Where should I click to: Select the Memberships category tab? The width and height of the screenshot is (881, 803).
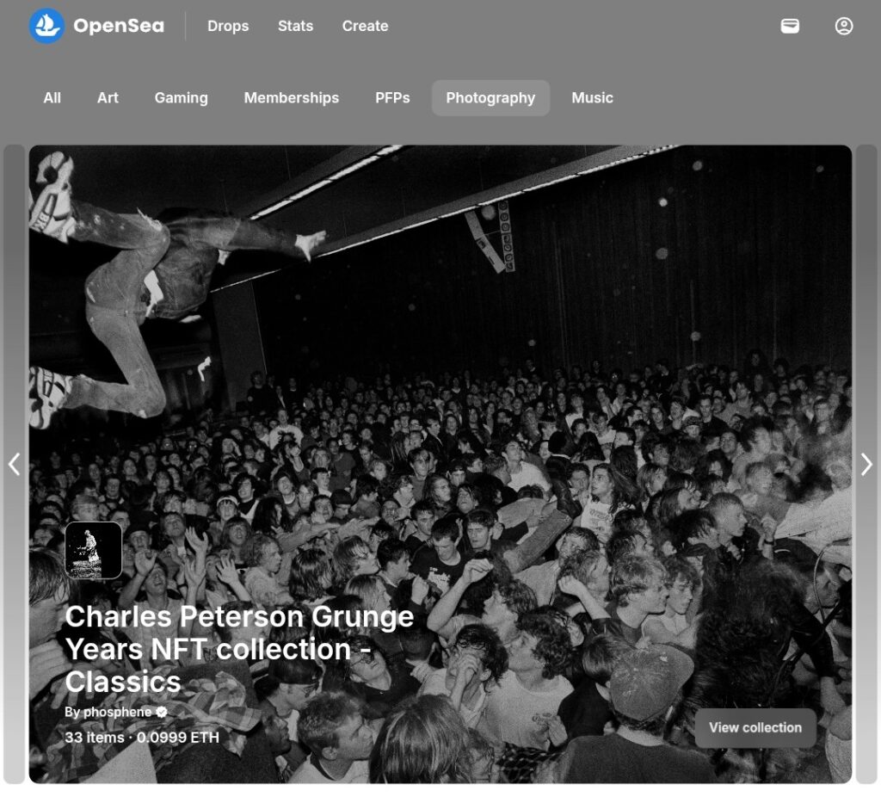[291, 98]
